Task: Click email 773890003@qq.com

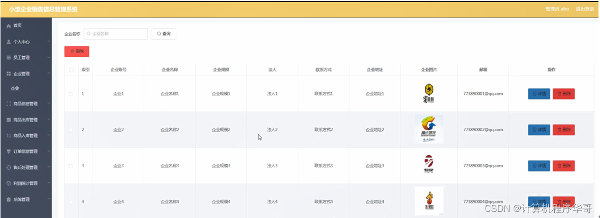Action: pos(483,166)
